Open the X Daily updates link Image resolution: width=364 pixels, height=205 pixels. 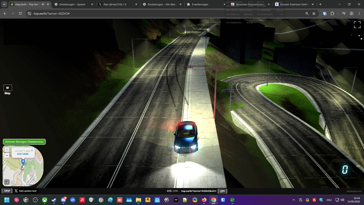25,191
